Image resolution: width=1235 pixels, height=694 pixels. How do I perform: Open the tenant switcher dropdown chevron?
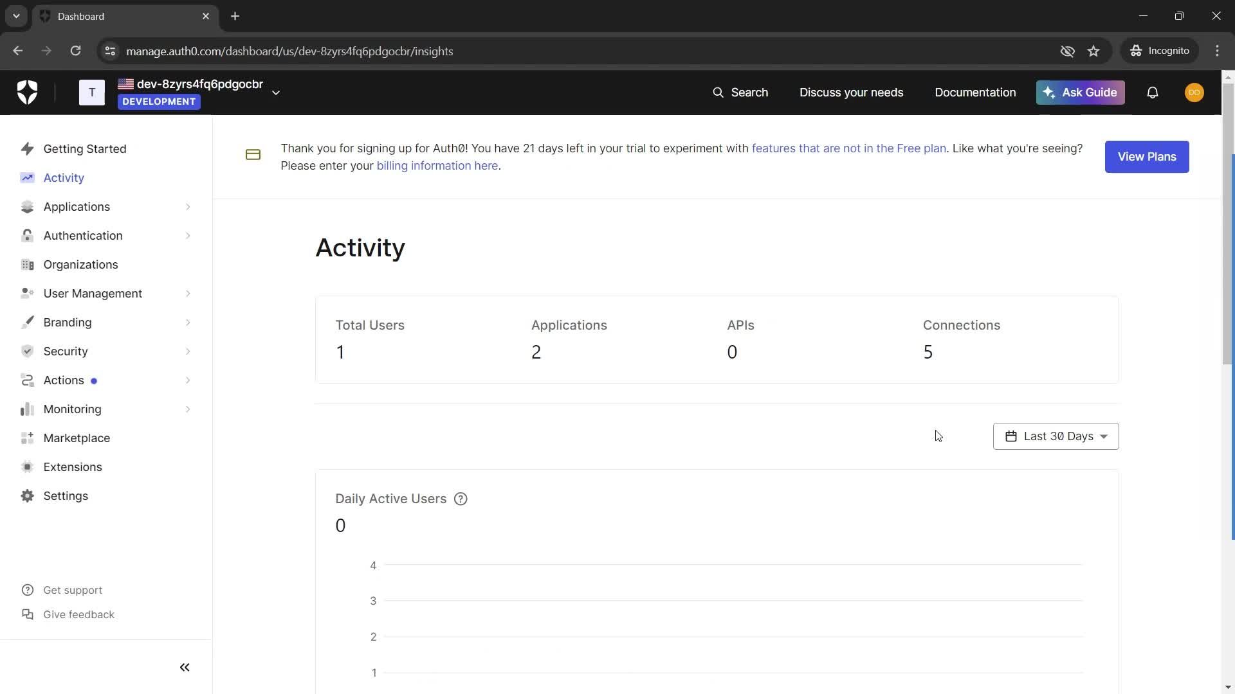[x=276, y=93]
